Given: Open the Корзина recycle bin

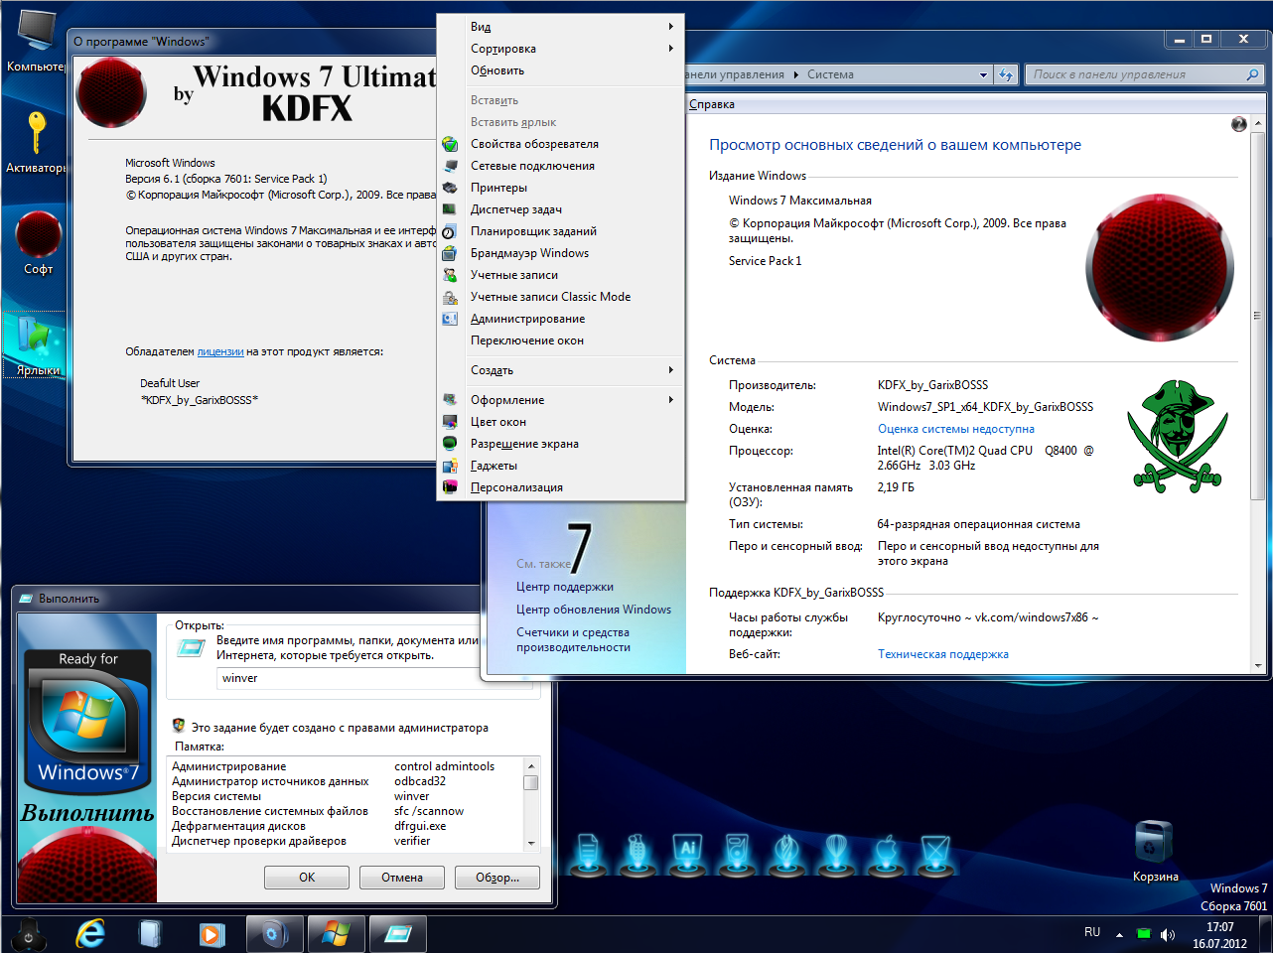Looking at the screenshot, I should click(1154, 844).
